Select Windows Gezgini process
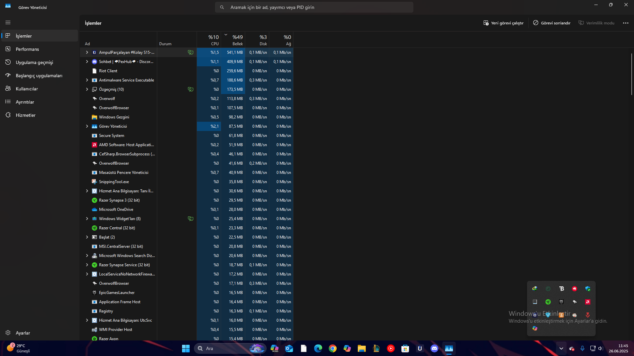Screen dimensions: 634x356 187,117
